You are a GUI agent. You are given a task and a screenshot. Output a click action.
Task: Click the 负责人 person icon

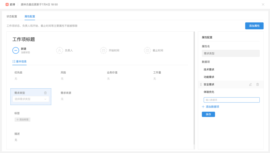(59, 50)
